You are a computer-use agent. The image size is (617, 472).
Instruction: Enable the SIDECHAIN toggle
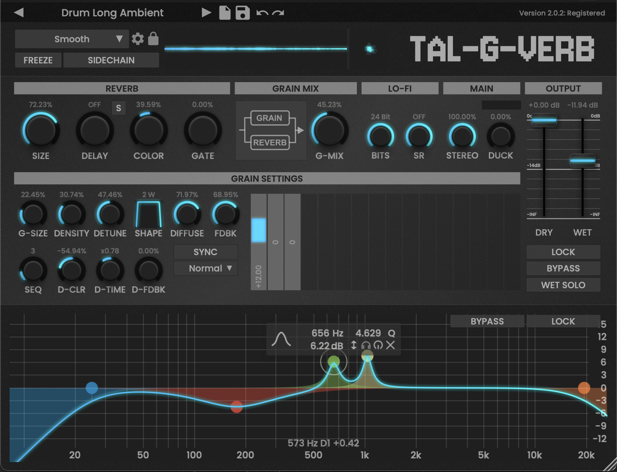[x=111, y=60]
